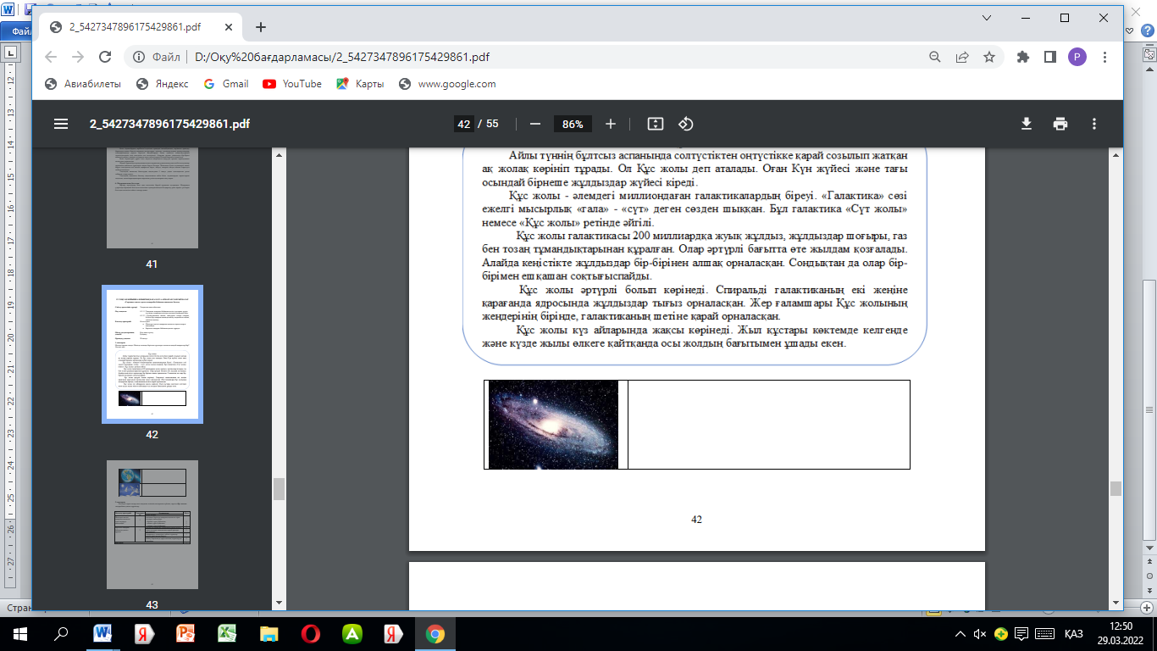Click the PDF document scrollbar handle
Image resolution: width=1157 pixels, height=651 pixels.
tap(1115, 489)
